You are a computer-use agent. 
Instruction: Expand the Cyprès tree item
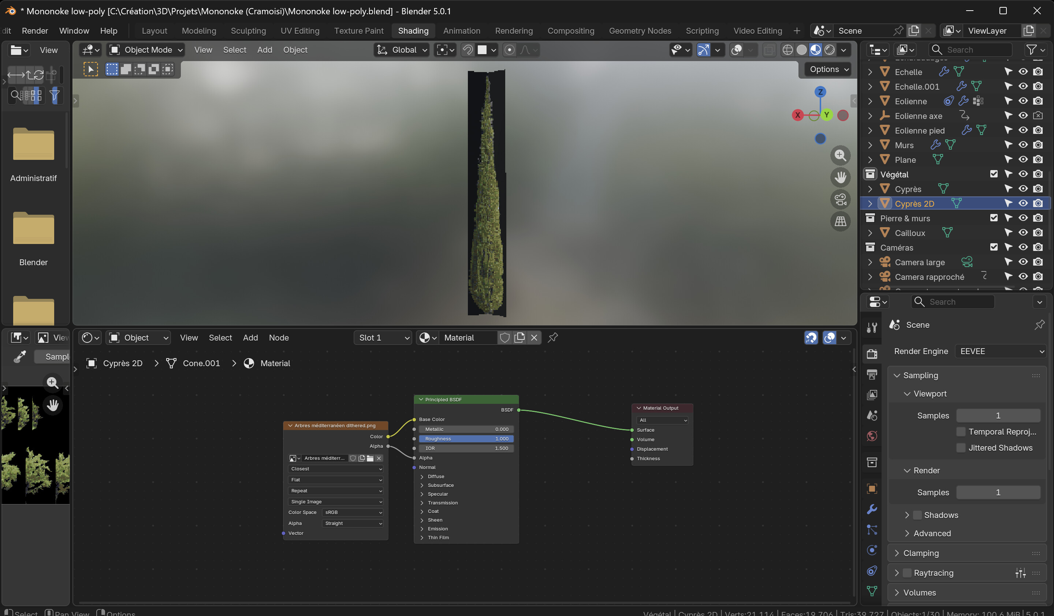[870, 189]
